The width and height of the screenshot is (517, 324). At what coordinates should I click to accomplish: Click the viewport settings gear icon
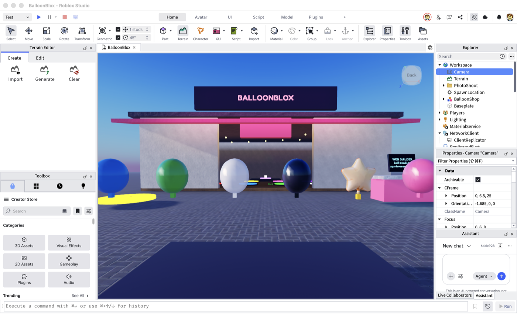pos(430,48)
